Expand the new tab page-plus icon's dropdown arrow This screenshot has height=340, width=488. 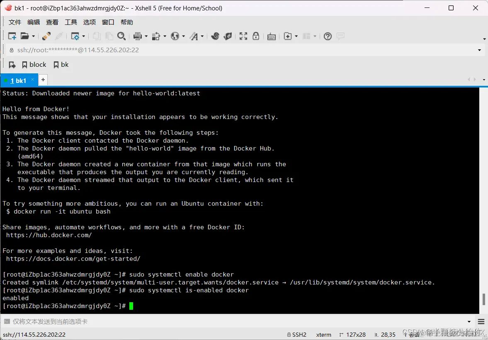[x=296, y=36]
